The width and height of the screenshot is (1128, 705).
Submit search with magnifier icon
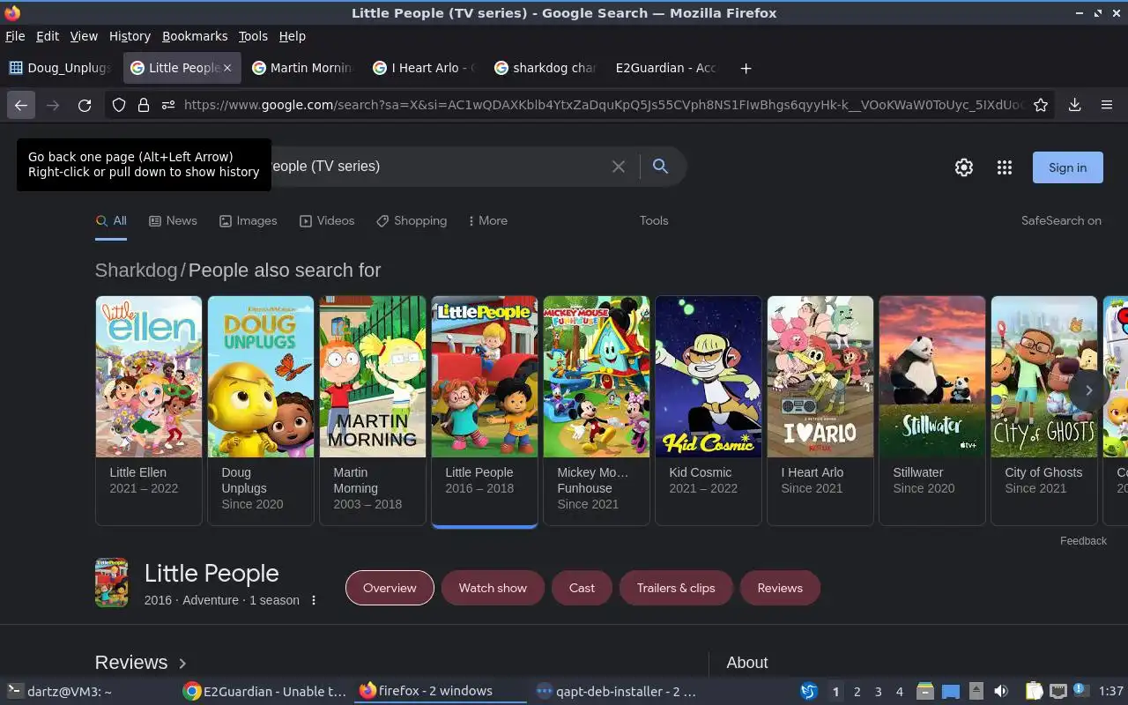point(660,166)
